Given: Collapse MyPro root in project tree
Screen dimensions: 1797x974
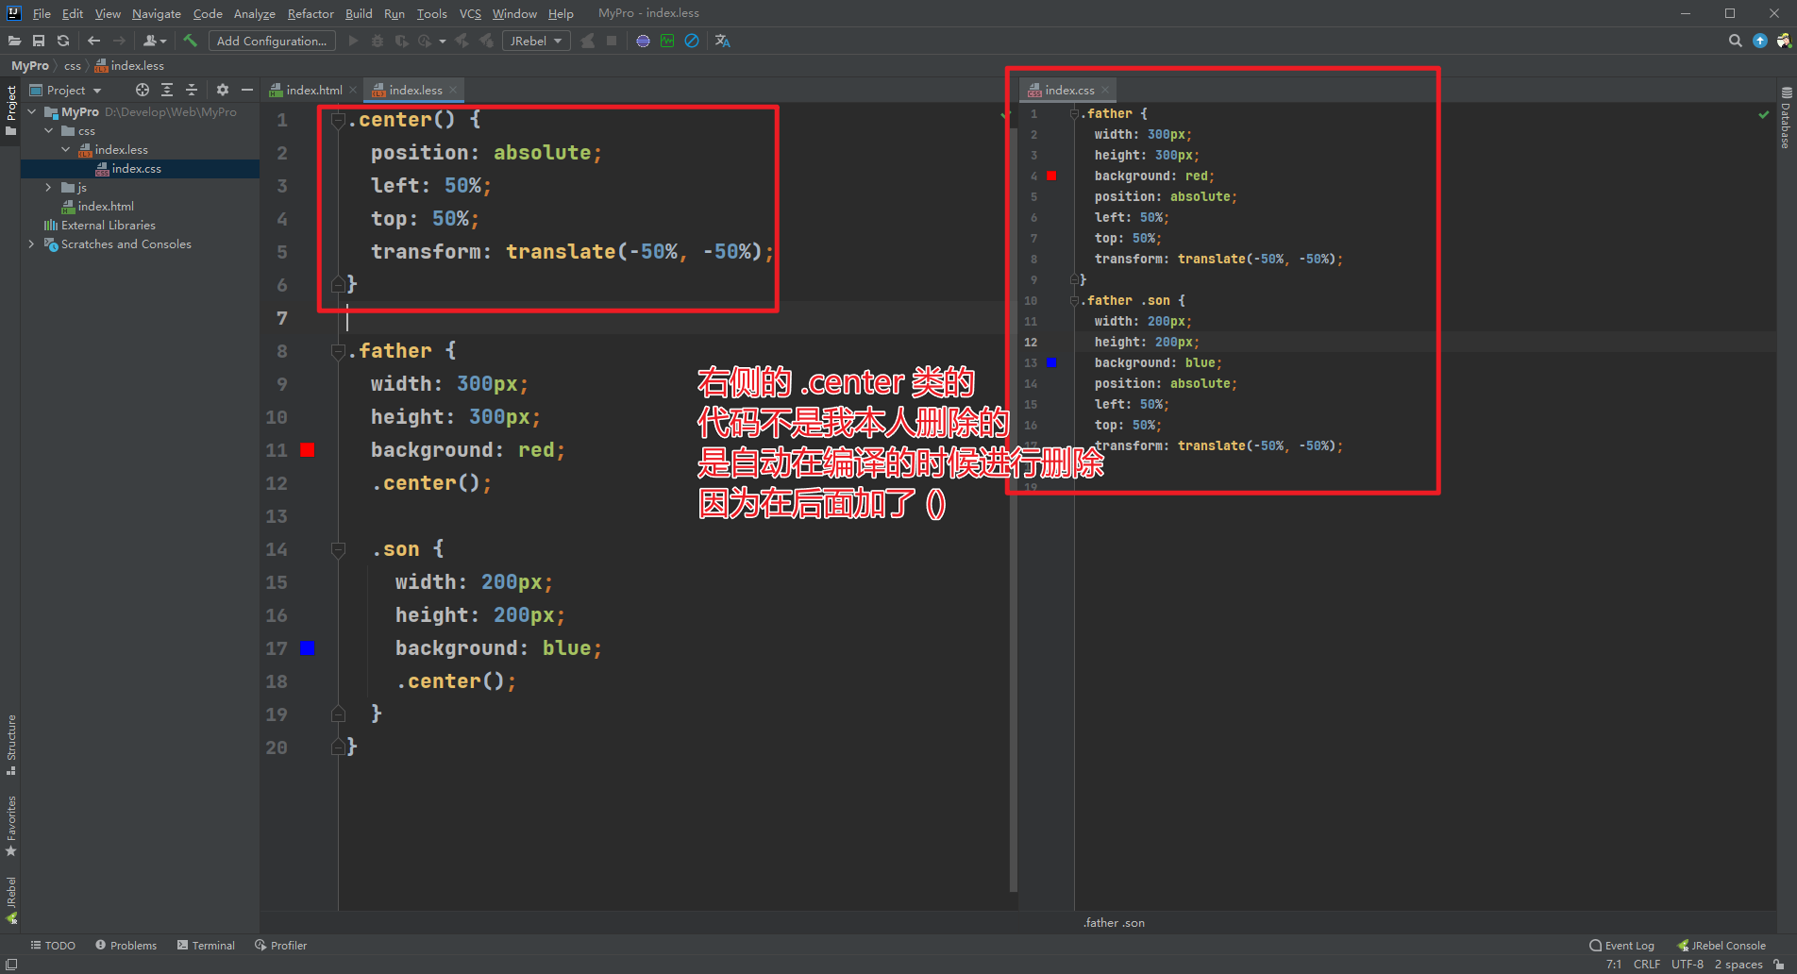Looking at the screenshot, I should tap(32, 111).
